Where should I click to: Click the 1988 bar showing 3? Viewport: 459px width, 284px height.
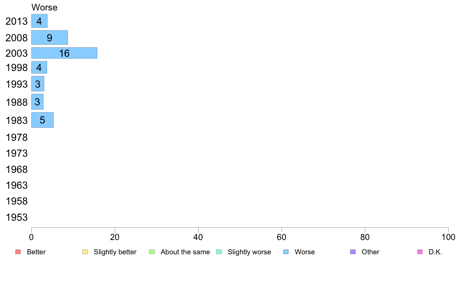tap(37, 102)
